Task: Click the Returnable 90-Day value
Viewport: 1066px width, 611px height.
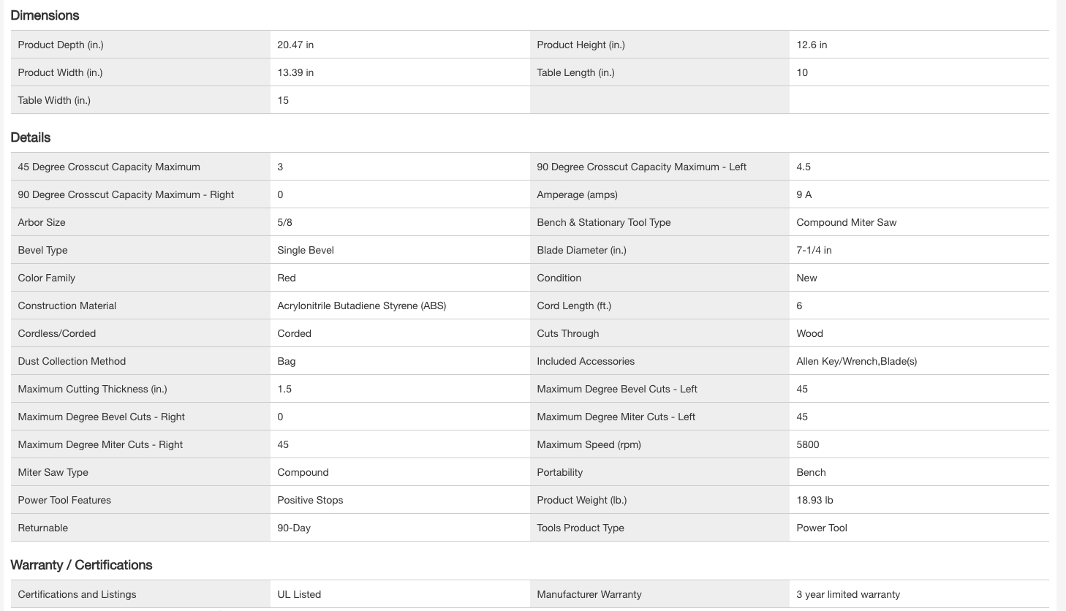Action: pos(294,528)
